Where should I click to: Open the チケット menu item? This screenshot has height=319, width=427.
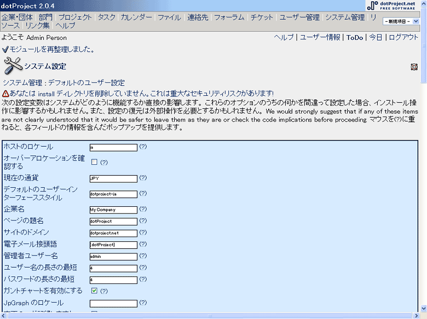click(262, 17)
